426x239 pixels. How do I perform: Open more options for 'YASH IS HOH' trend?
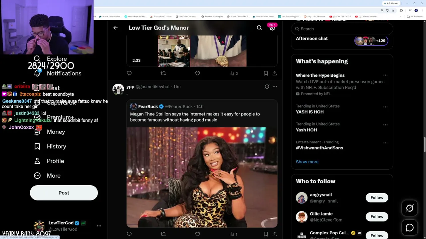coord(385,107)
